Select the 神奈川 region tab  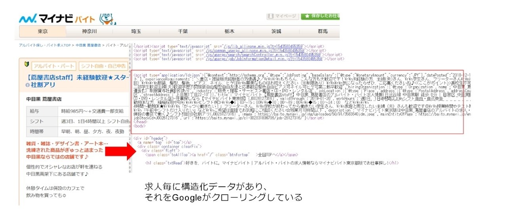89,31
